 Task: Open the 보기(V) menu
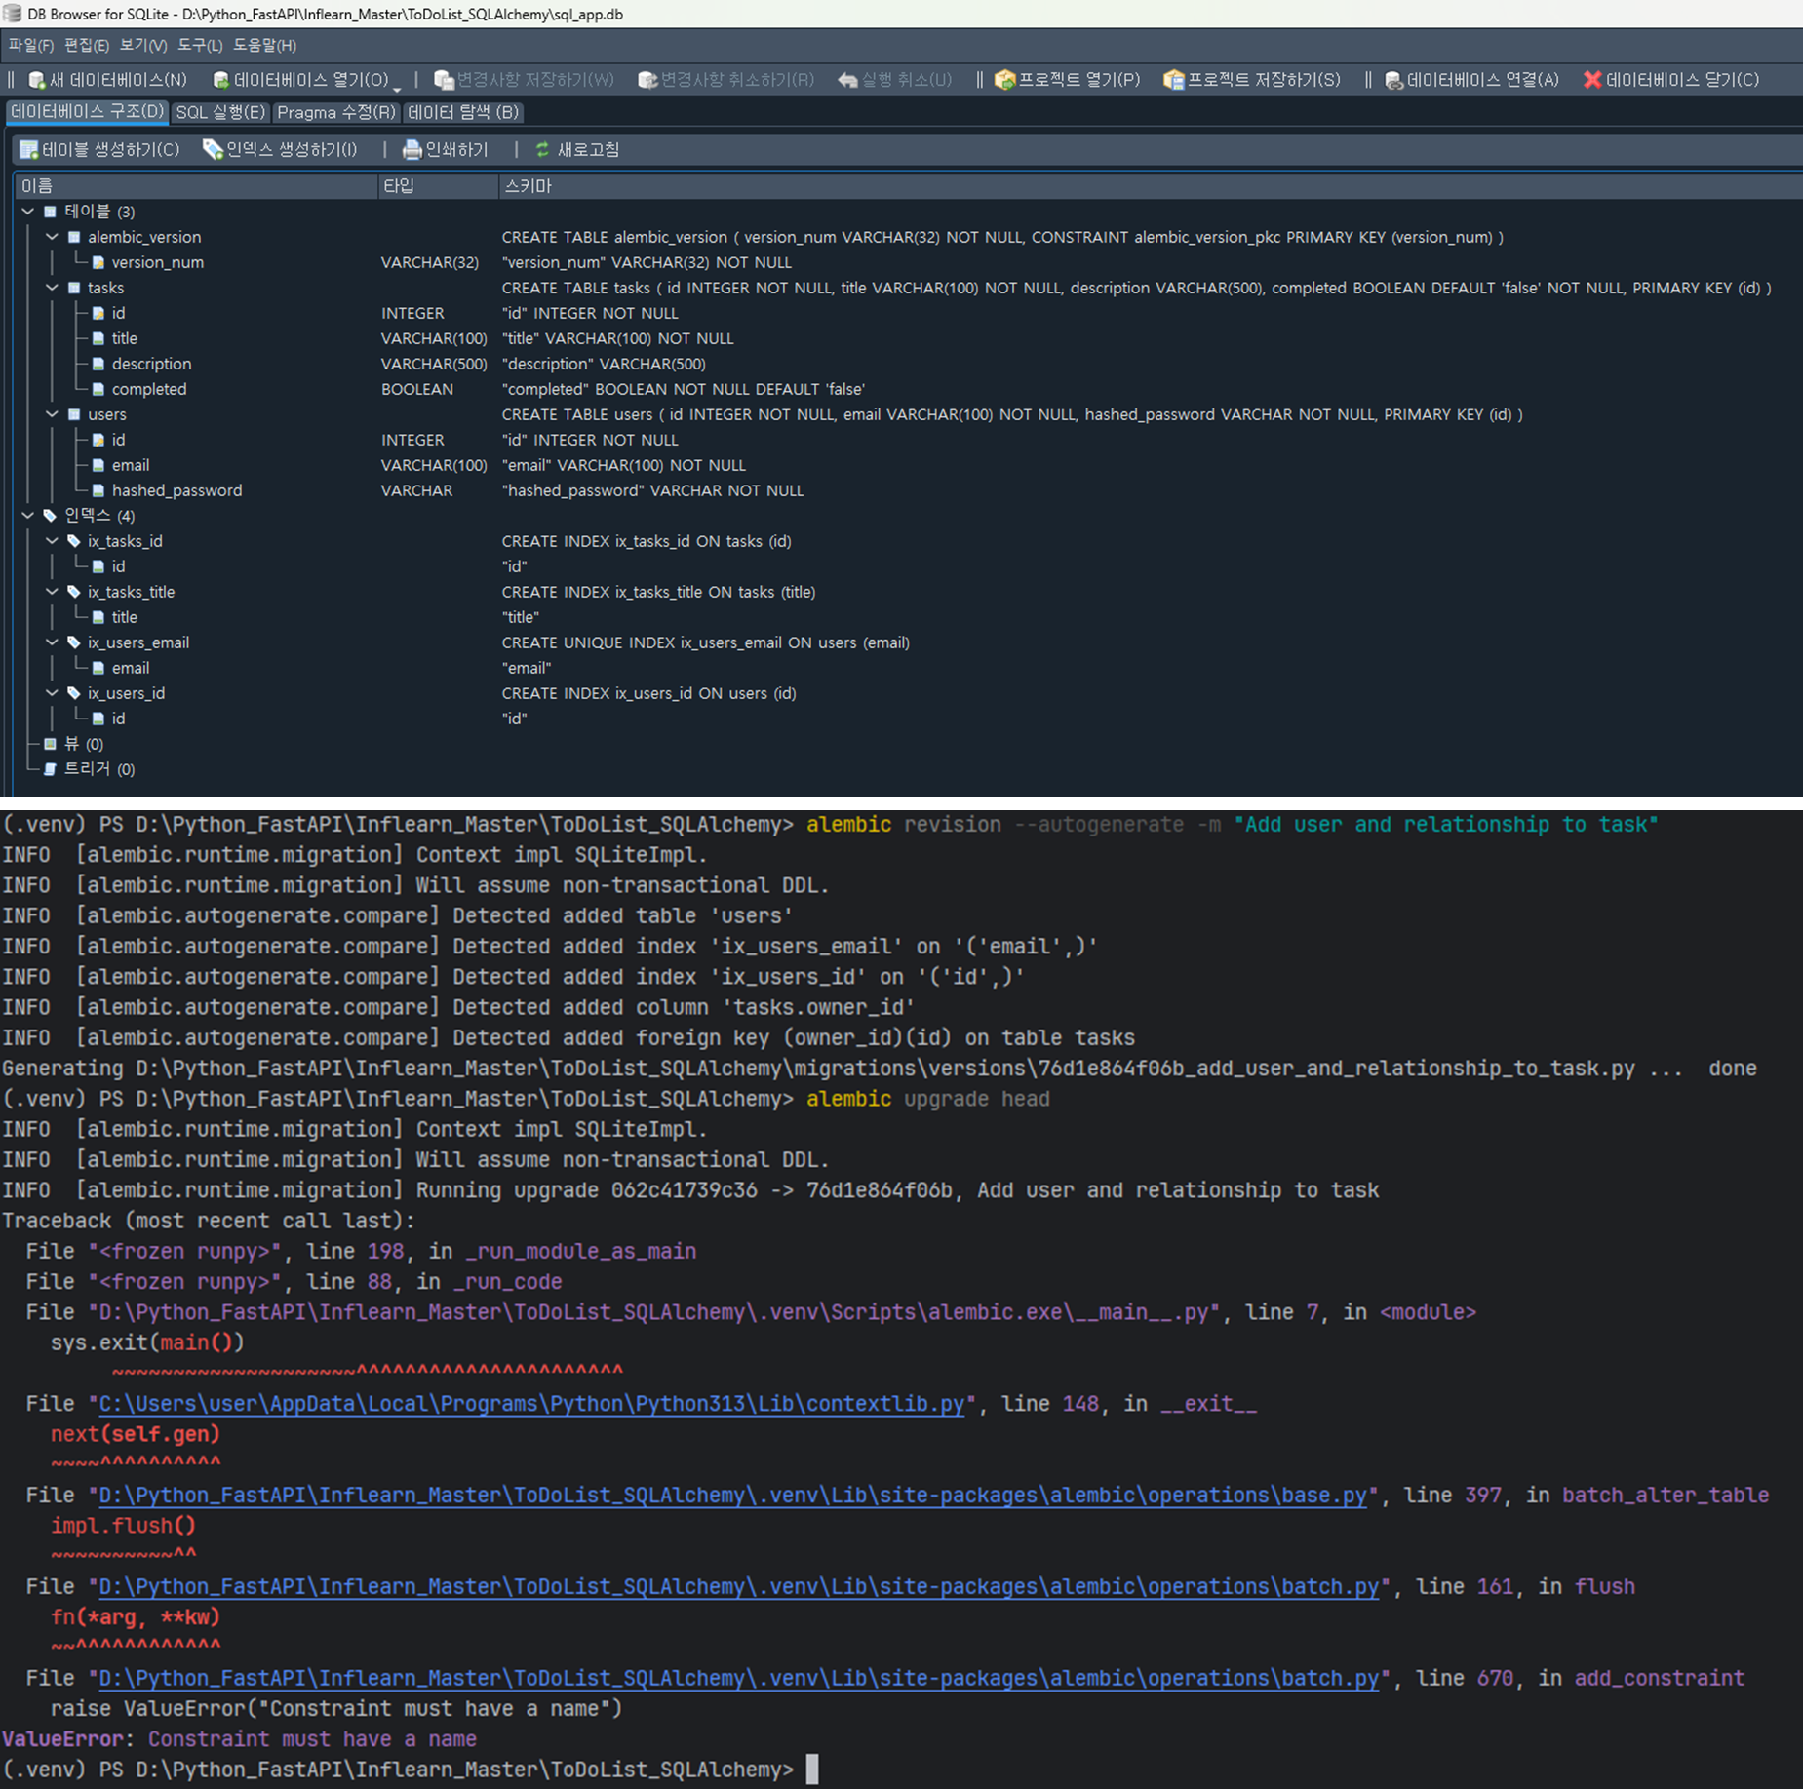[x=142, y=45]
